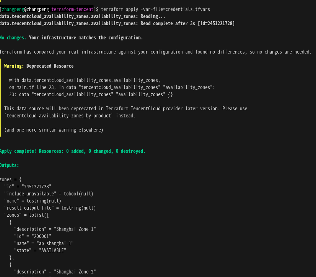Click the '`tencentcloud_availability_zones_by_product` instead.' line
This screenshot has width=316, height=277.
pos(70,116)
